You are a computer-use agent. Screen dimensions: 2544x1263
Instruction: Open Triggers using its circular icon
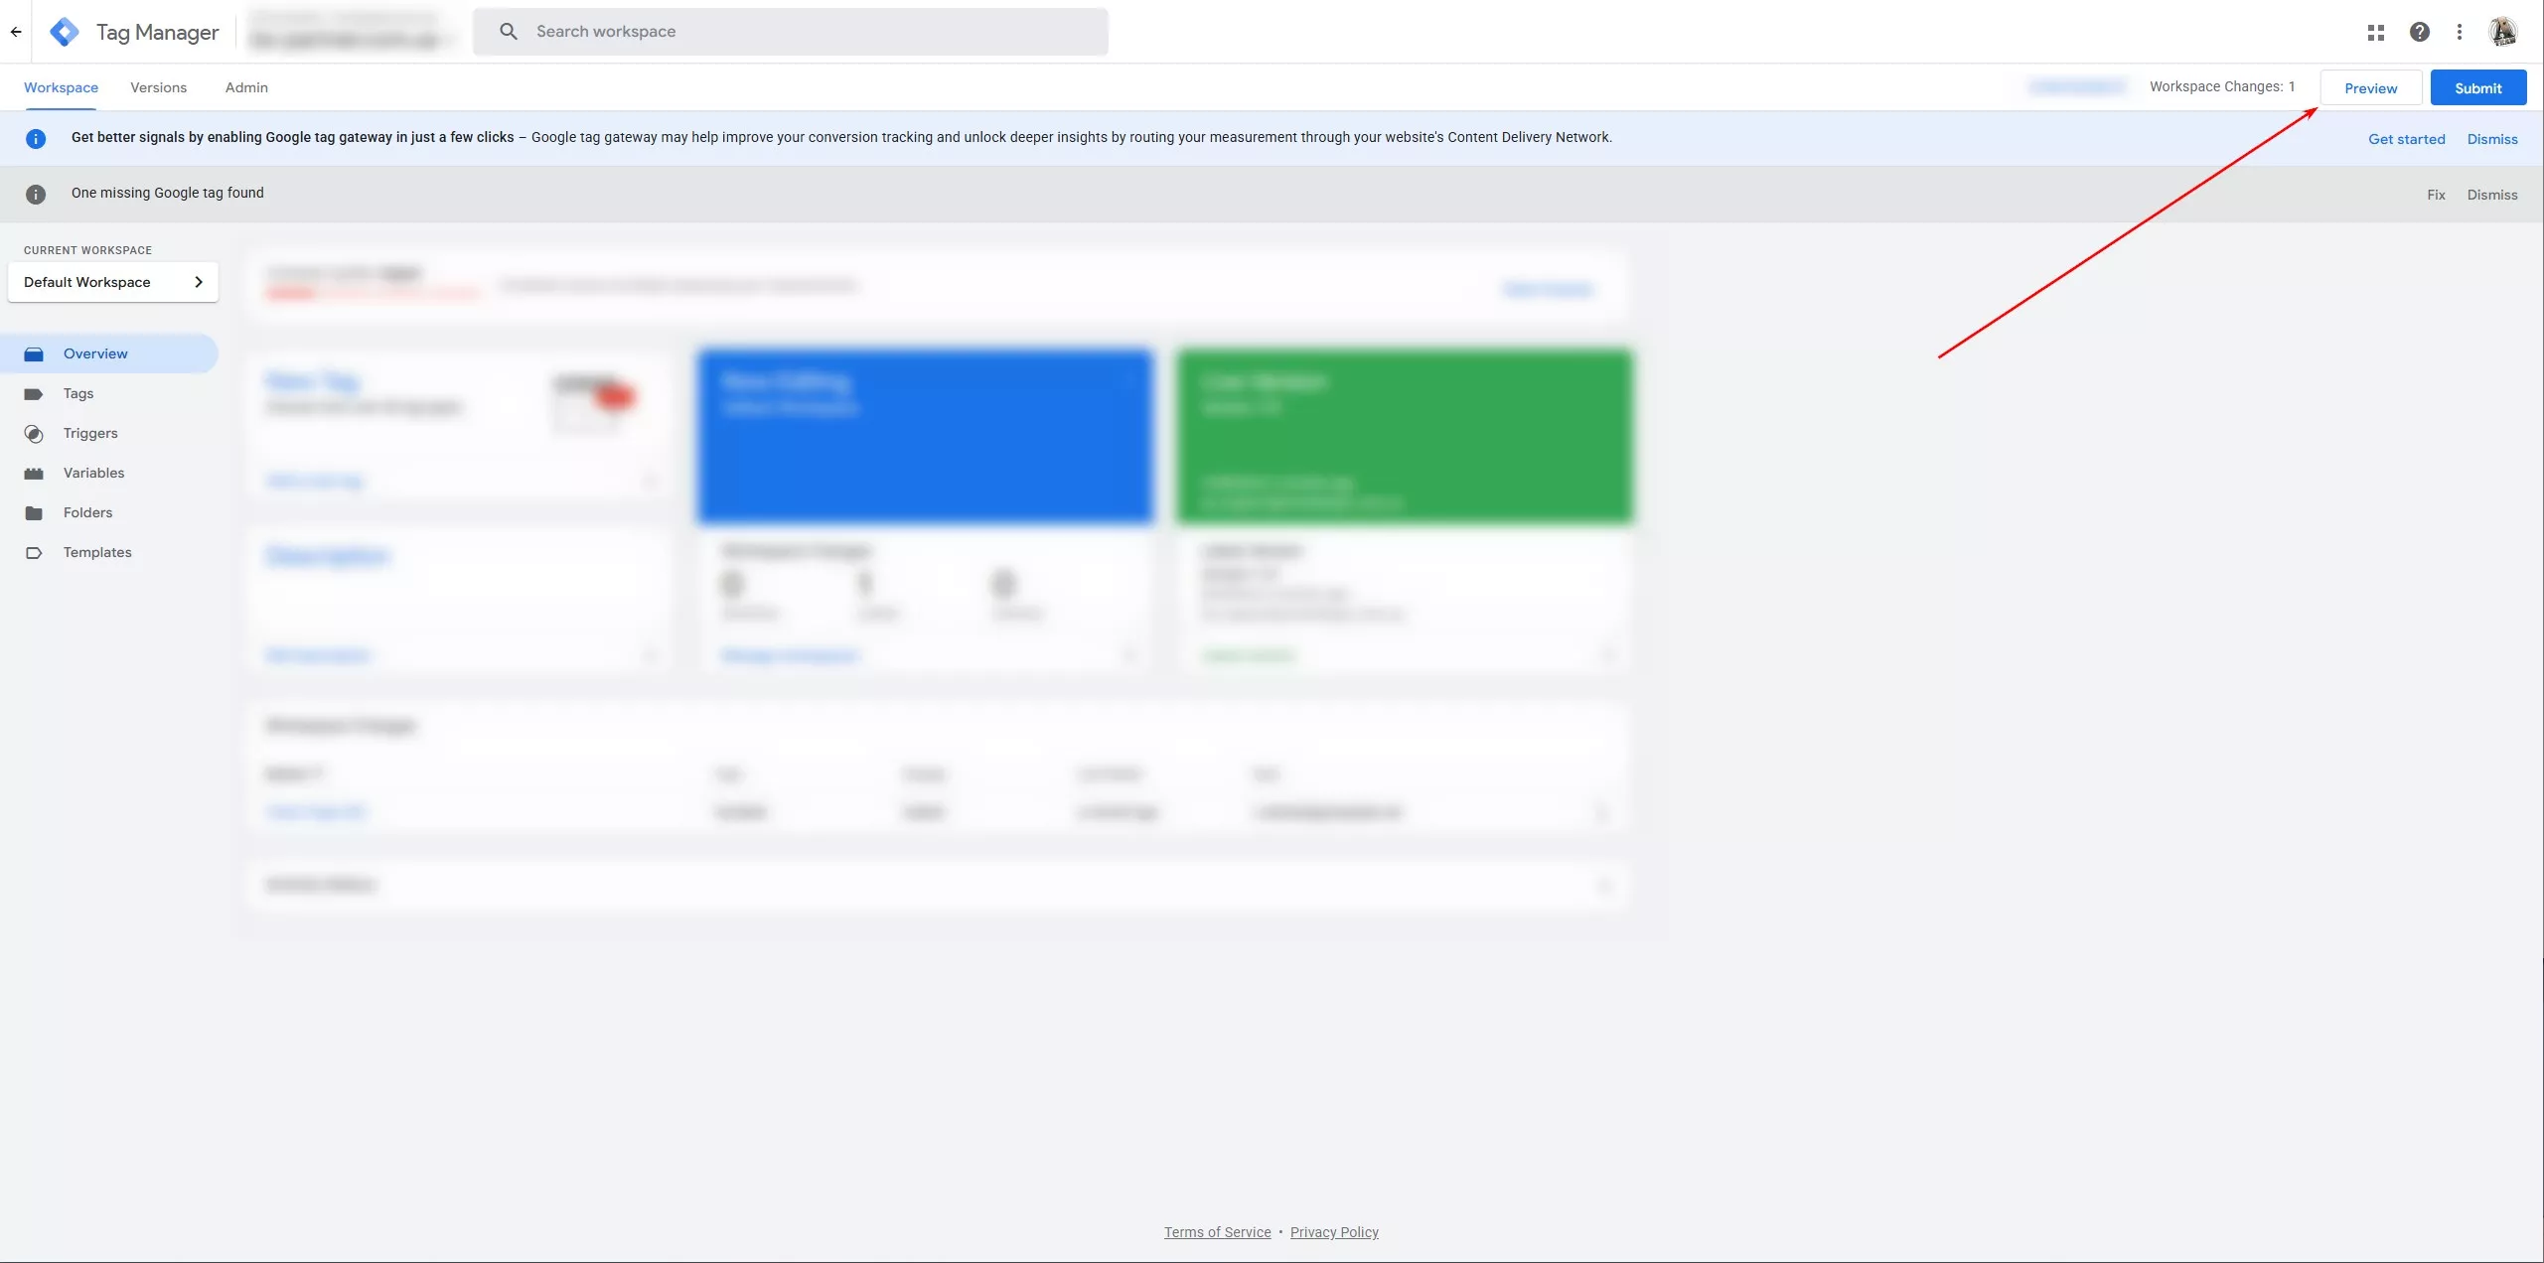click(33, 433)
